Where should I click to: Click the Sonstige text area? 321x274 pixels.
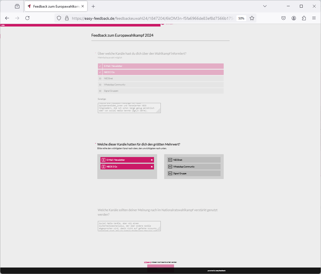129,108
